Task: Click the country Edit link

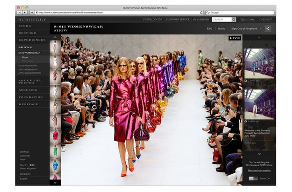Action: [32, 165]
